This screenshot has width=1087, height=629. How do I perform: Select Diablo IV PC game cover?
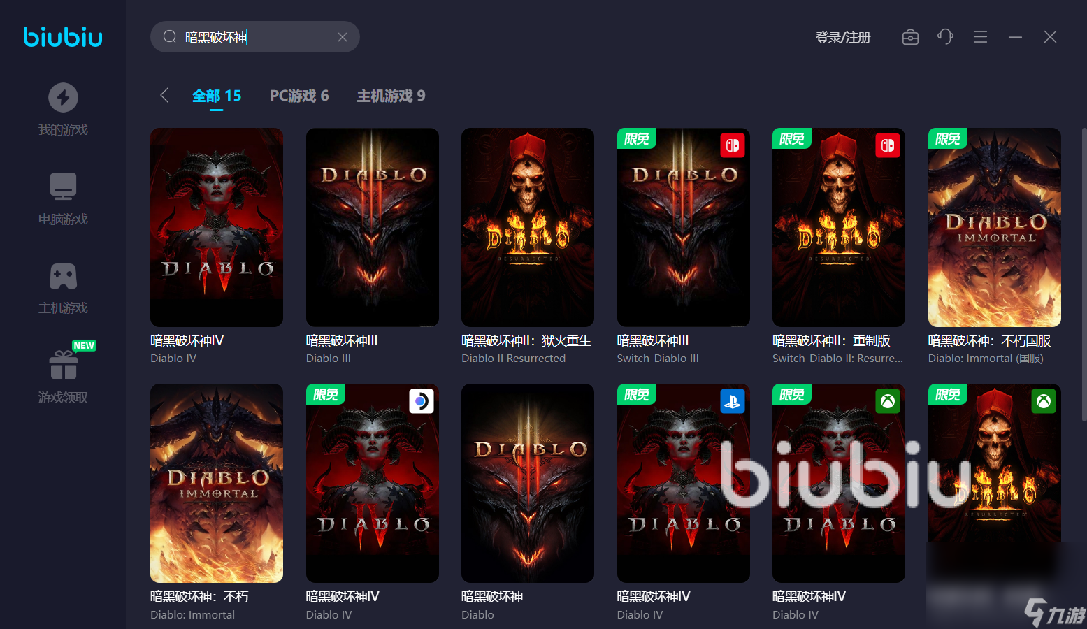click(x=217, y=227)
